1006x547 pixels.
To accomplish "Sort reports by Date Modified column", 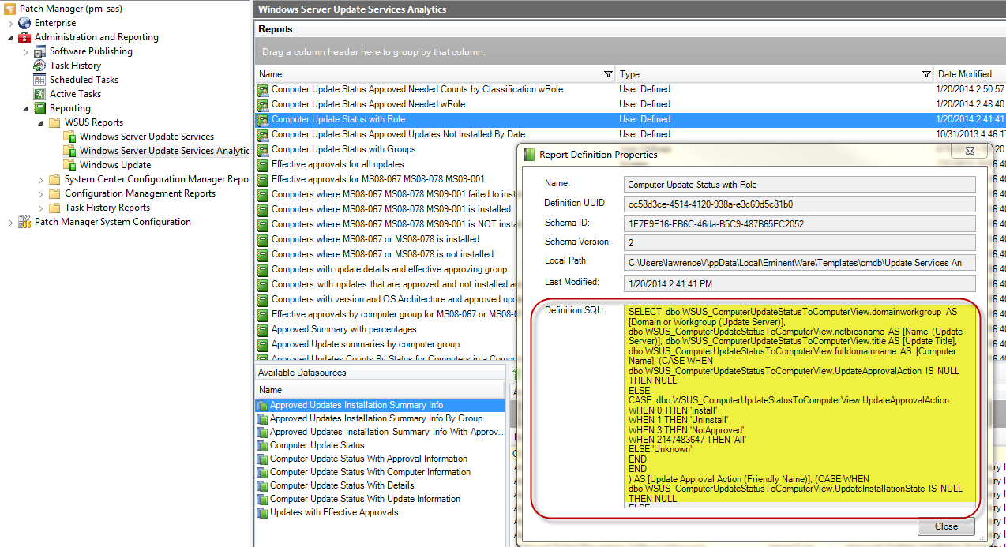I will tap(964, 74).
